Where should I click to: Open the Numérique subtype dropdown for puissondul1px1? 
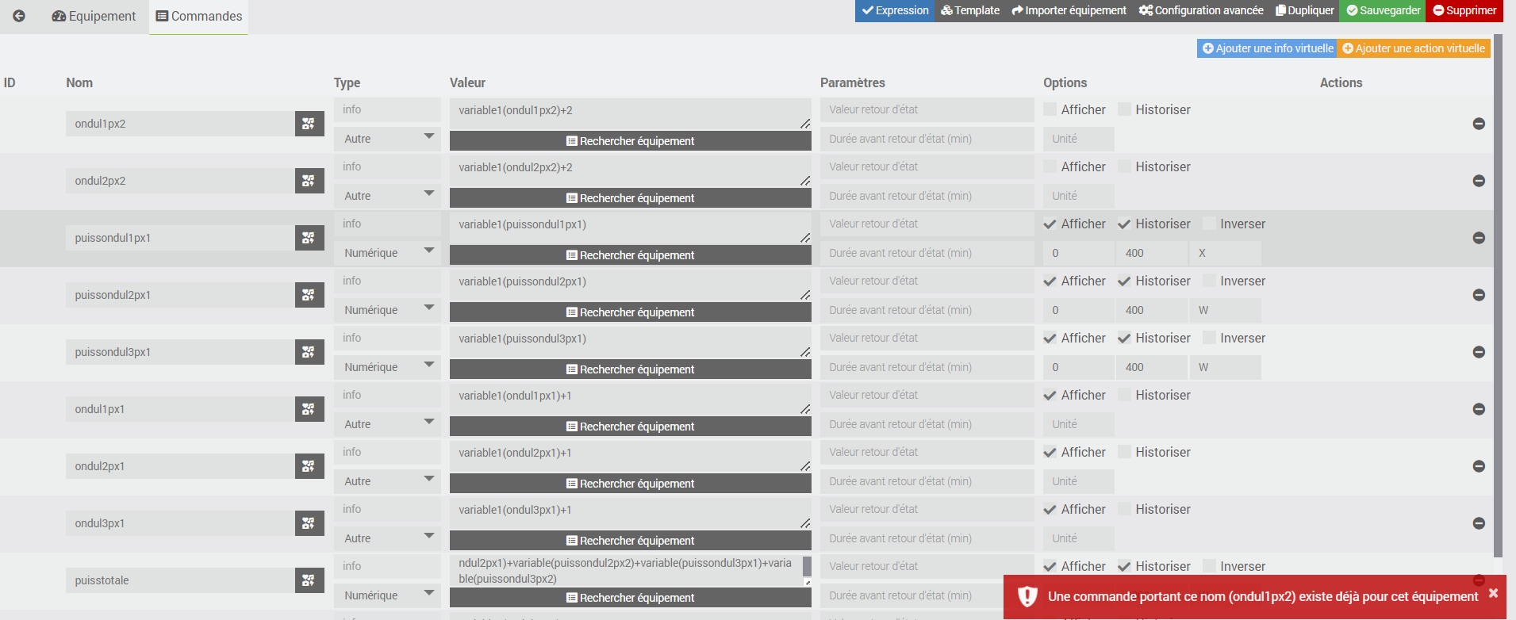(x=387, y=253)
